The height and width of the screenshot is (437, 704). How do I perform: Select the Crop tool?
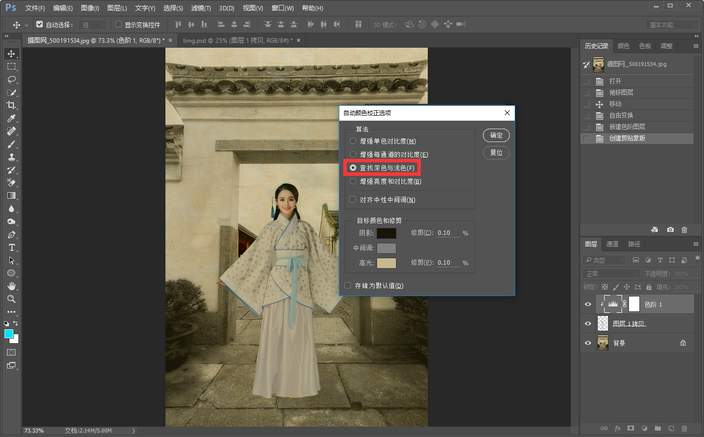point(11,105)
